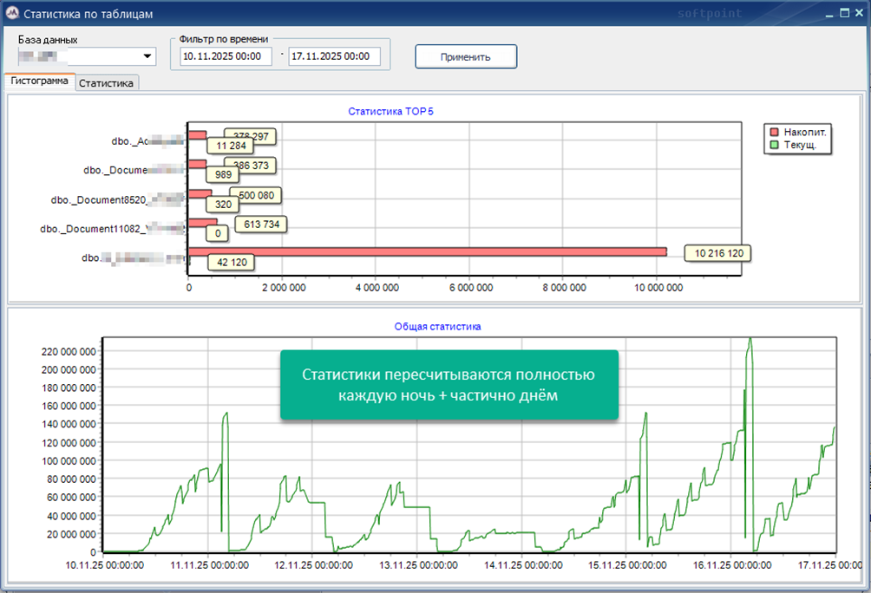Click the 10 216 120 value label

[x=717, y=253]
